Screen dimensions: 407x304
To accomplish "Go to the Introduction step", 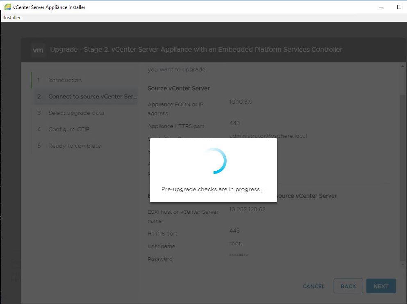I will click(65, 80).
